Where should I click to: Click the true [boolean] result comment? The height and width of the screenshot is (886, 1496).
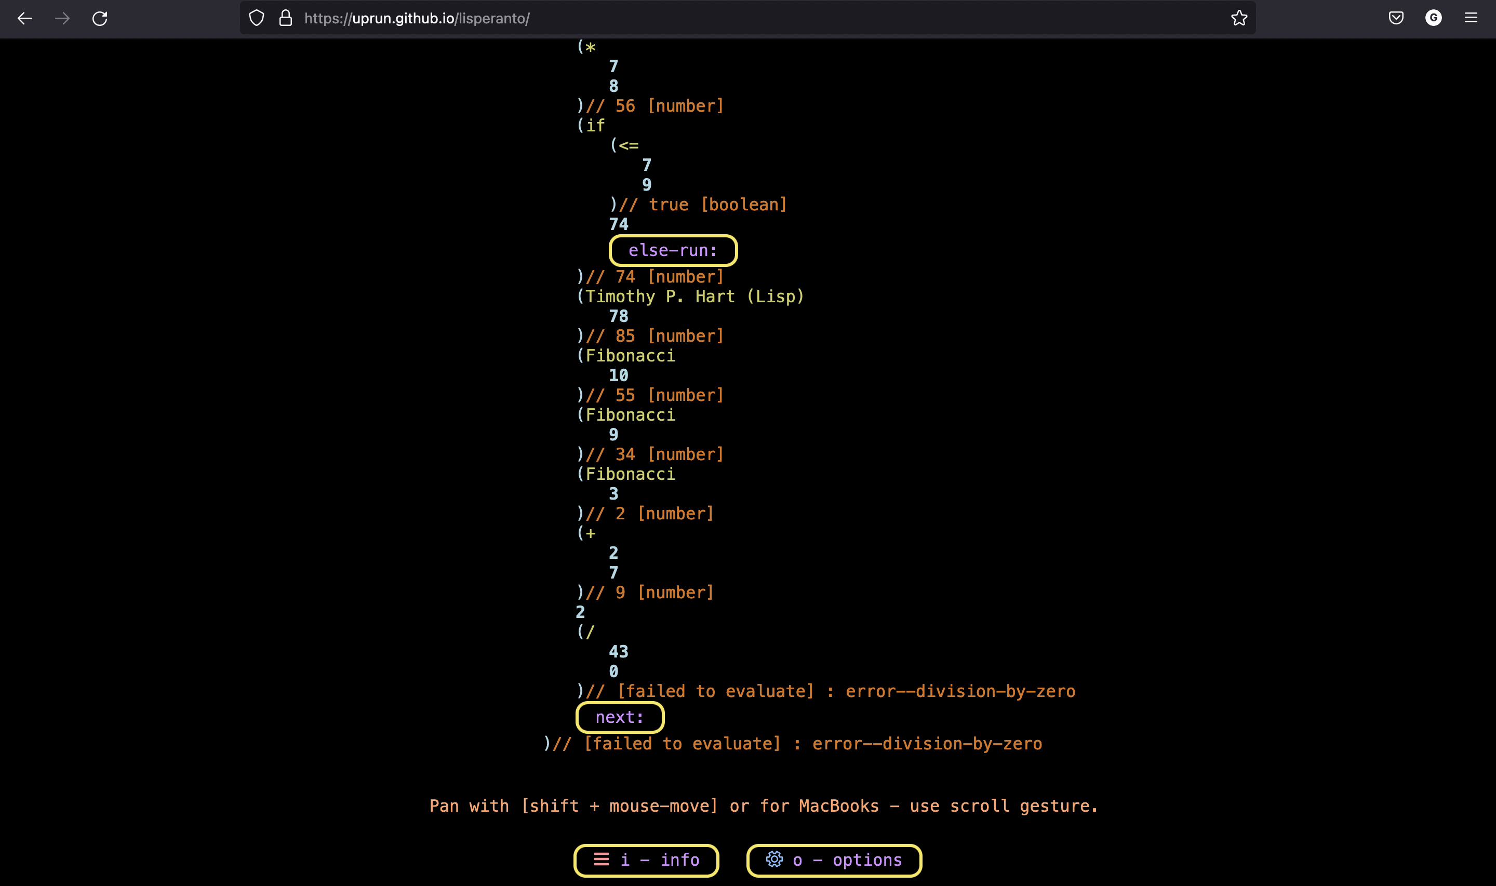click(703, 204)
